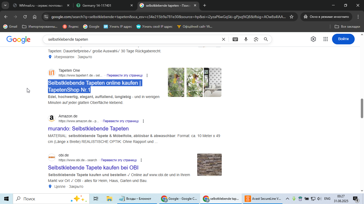Open a new browser tab

(204, 5)
